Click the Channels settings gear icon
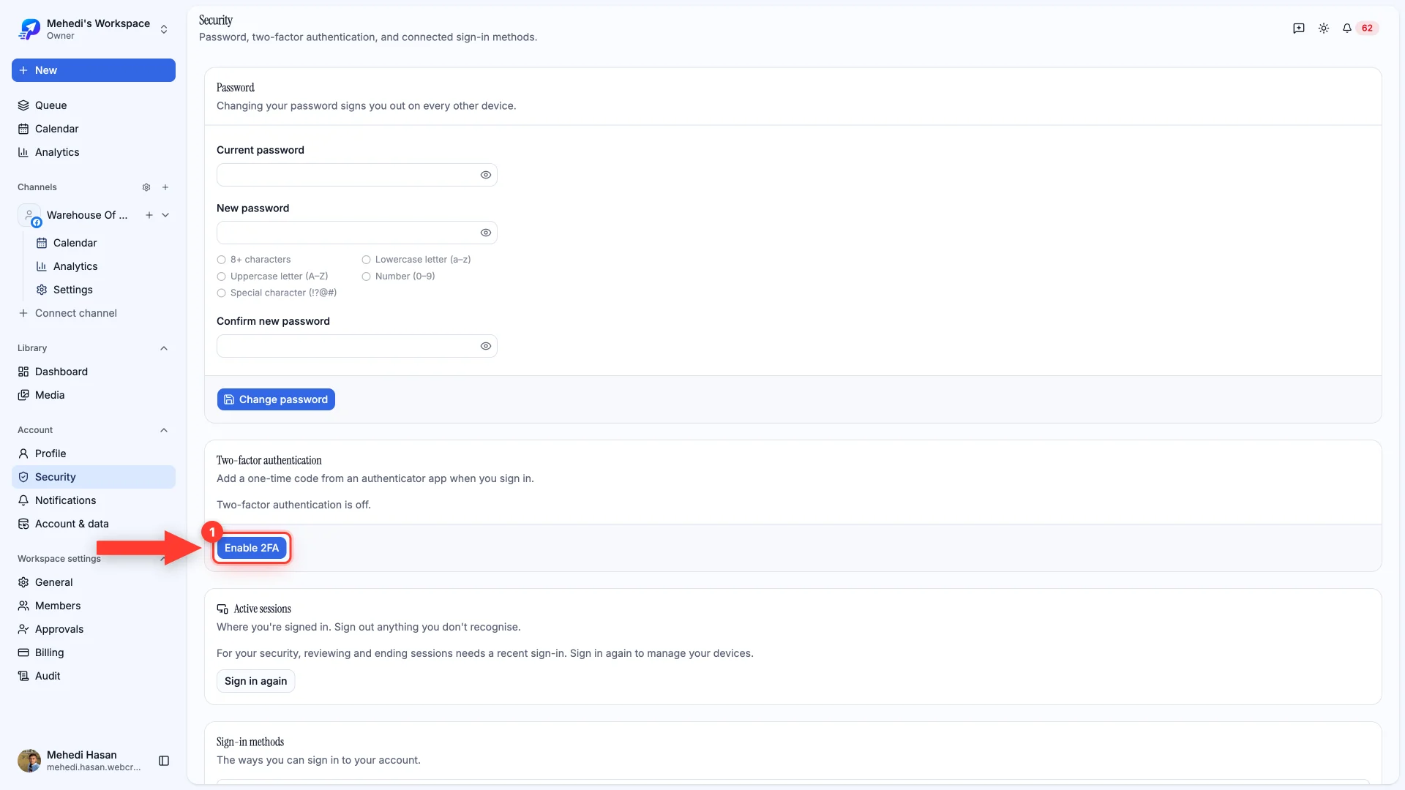 point(146,187)
